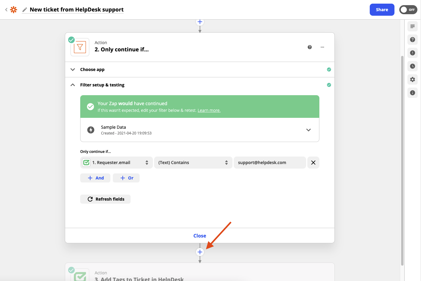
Task: Click the Sample Data lightning bolt icon
Action: click(91, 130)
